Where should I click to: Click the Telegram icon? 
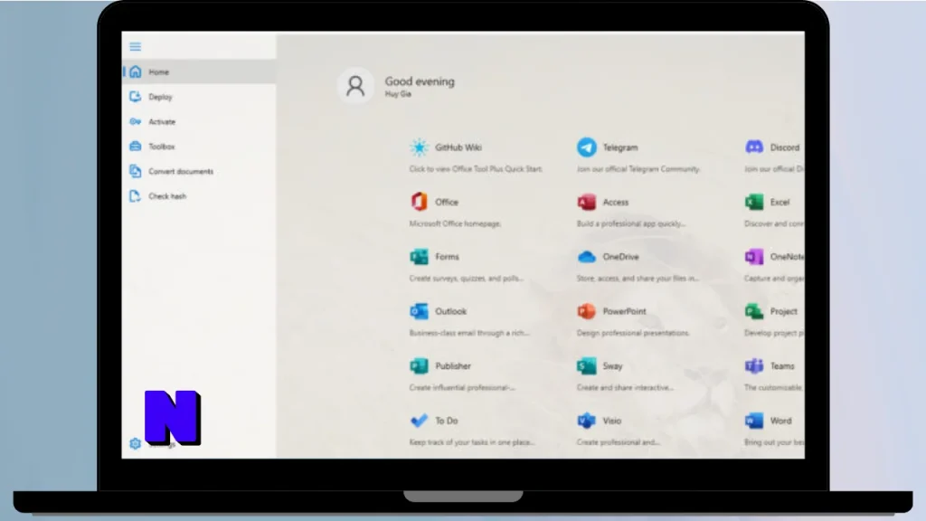click(586, 147)
